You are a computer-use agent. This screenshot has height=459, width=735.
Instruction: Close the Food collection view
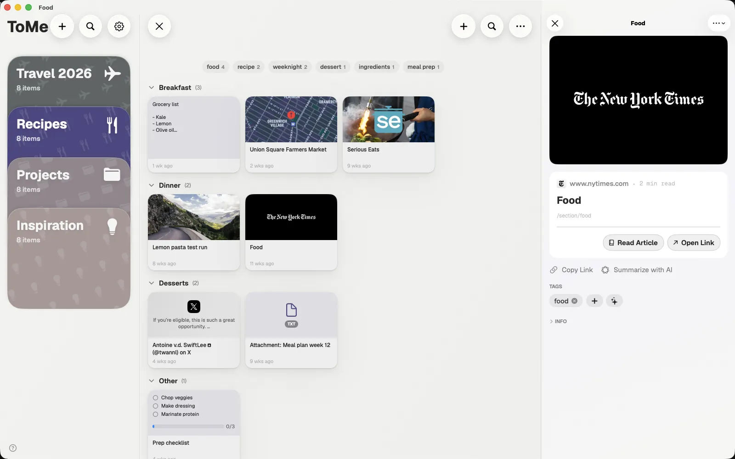pos(159,27)
